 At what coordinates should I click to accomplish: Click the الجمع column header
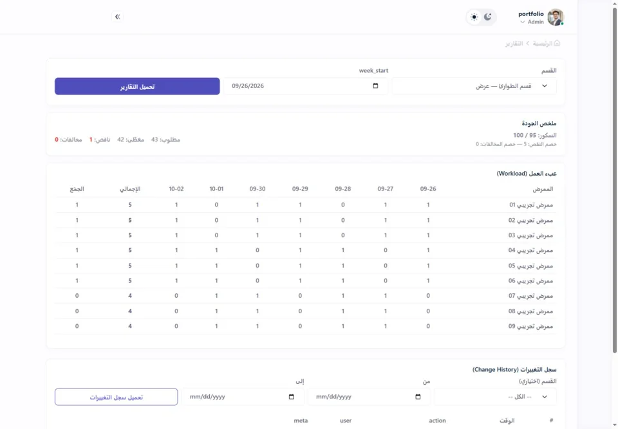[x=77, y=189]
